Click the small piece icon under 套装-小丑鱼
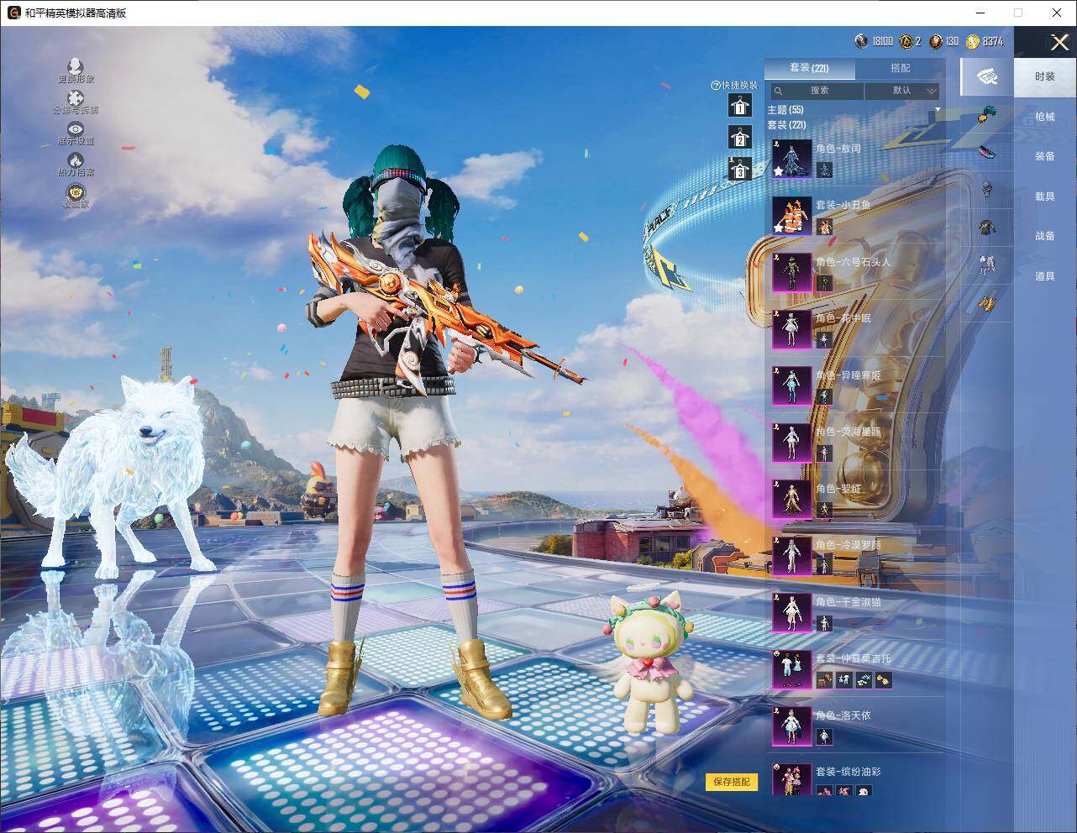 tap(824, 227)
